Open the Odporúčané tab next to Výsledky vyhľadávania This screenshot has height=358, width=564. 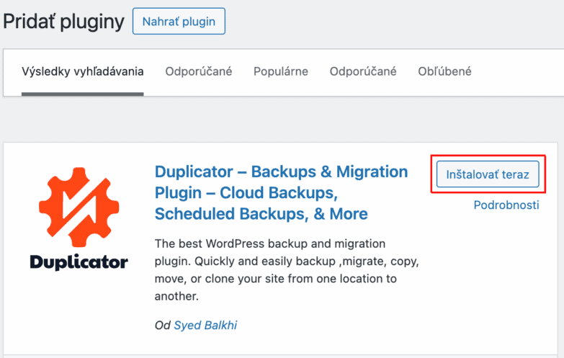[x=199, y=71]
